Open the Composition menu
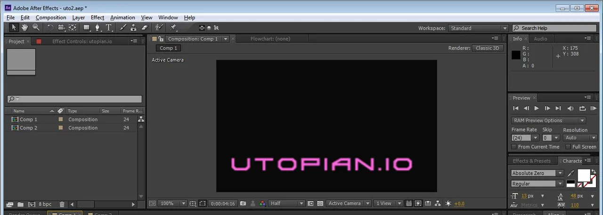 coord(51,17)
